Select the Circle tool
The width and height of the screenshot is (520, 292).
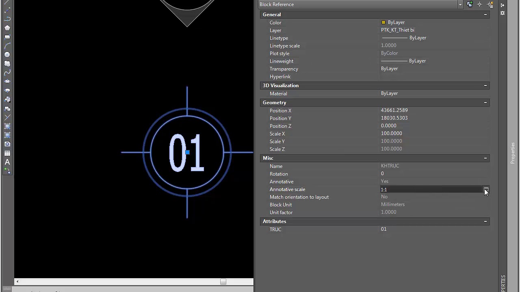point(7,55)
